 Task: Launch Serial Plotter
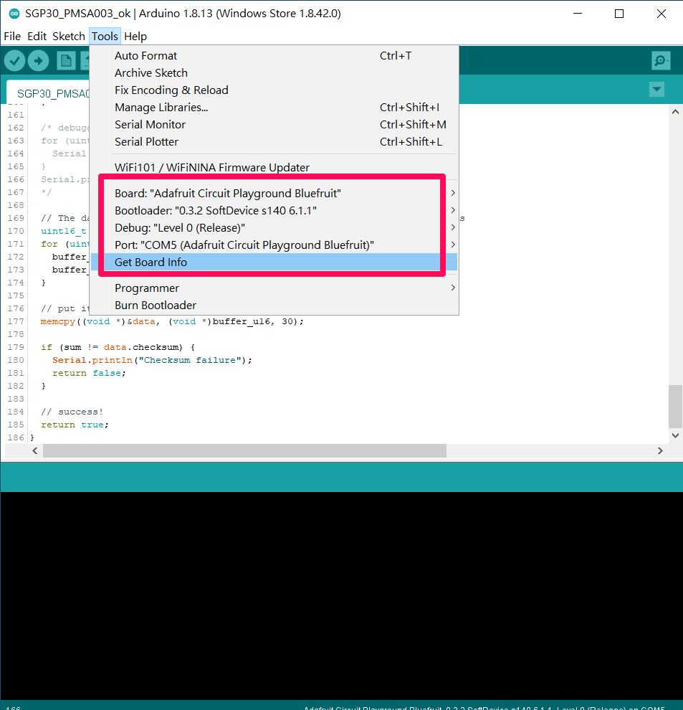tap(274, 142)
